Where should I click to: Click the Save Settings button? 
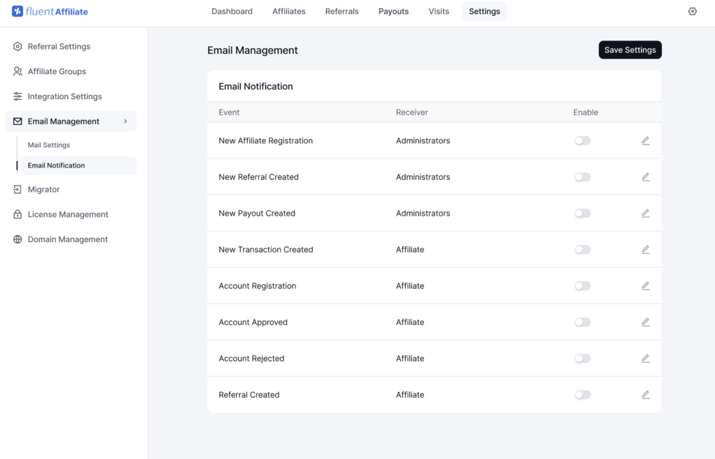(x=630, y=50)
